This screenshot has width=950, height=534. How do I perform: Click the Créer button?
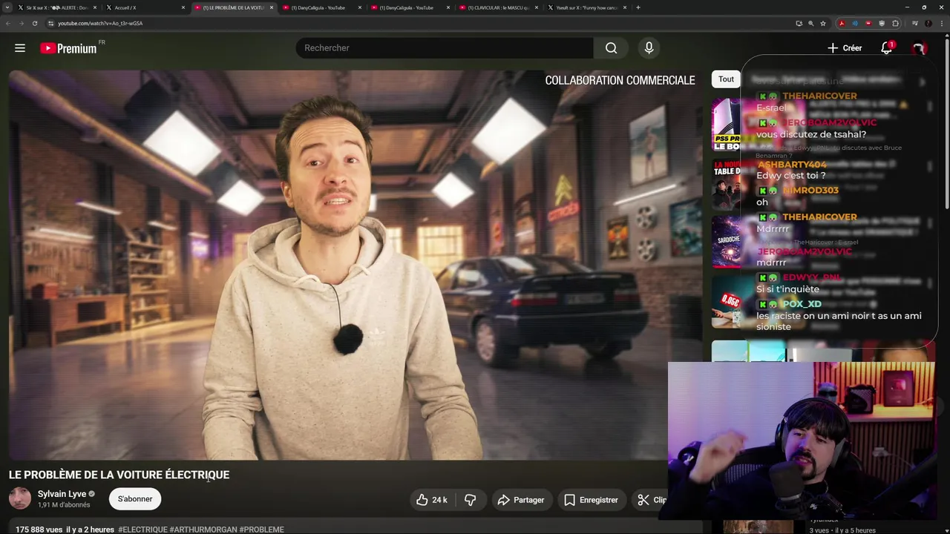pos(845,48)
